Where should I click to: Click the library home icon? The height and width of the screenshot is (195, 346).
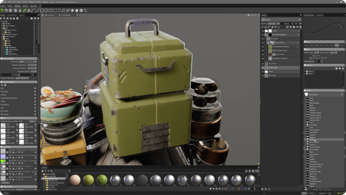[43, 170]
